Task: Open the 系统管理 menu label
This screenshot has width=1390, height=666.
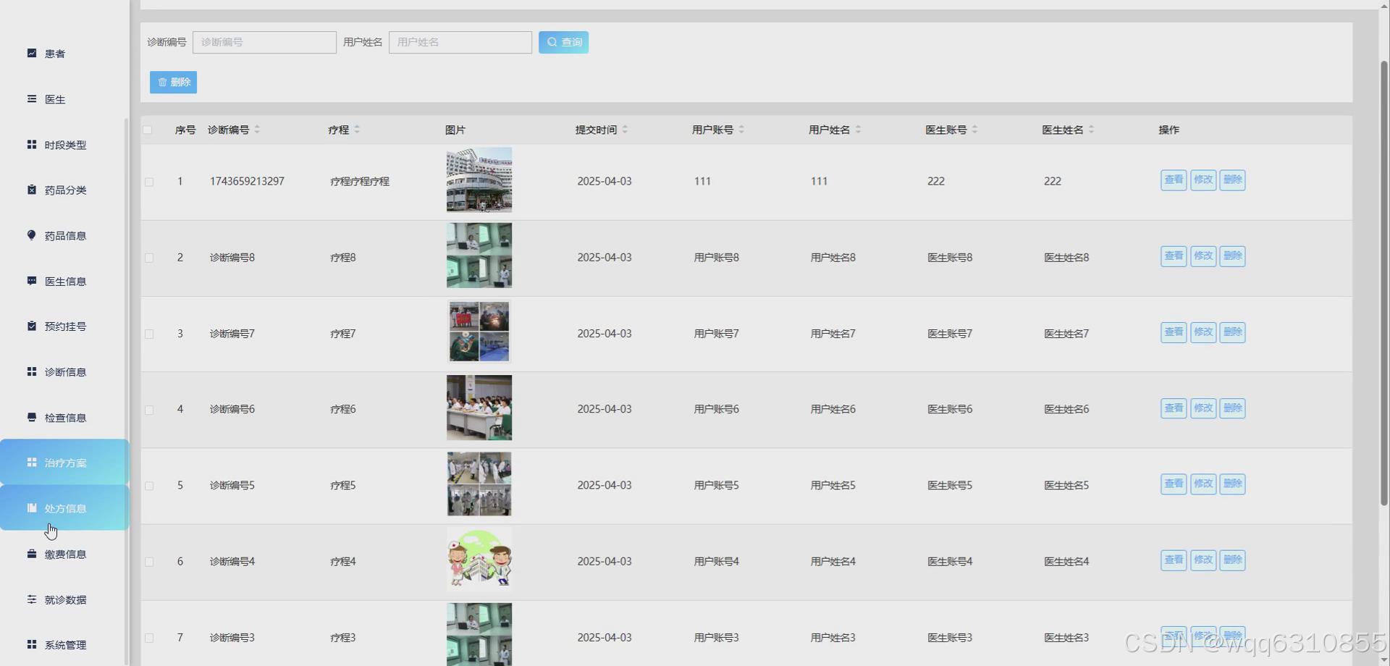Action: [x=65, y=645]
